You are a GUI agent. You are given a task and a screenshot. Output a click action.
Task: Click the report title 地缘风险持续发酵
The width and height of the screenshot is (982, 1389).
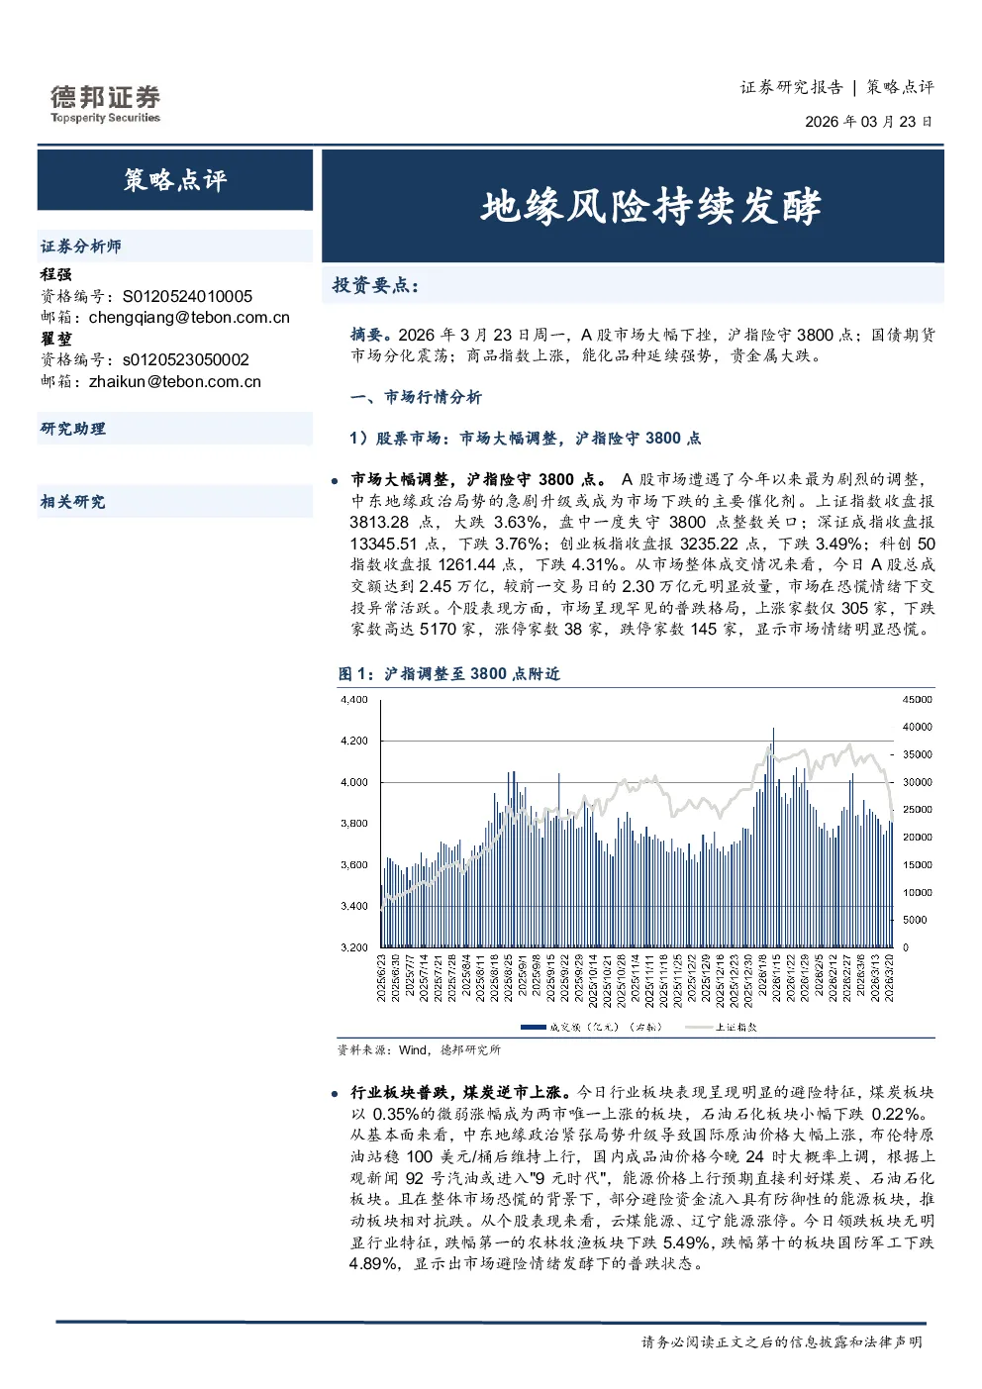[651, 207]
